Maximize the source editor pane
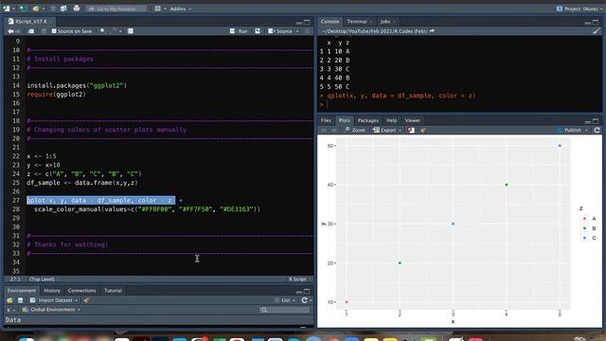The height and width of the screenshot is (341, 606). click(x=307, y=22)
